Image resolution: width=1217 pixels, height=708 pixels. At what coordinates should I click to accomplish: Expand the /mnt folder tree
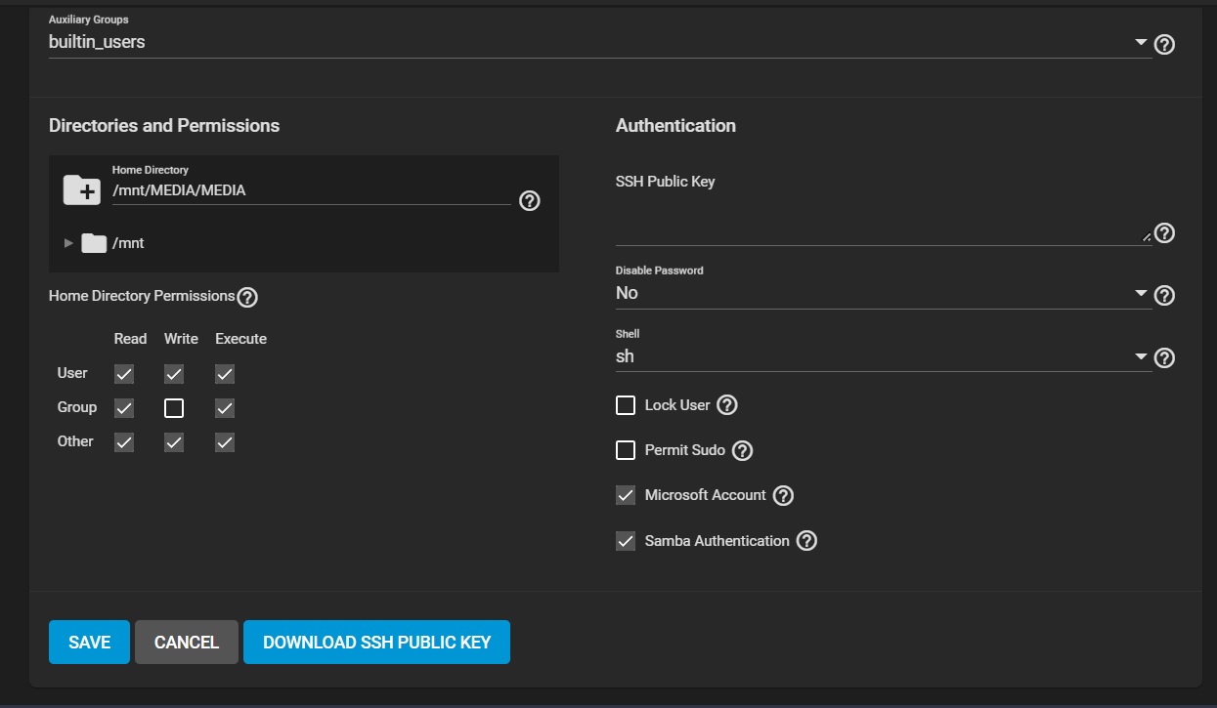coord(68,243)
